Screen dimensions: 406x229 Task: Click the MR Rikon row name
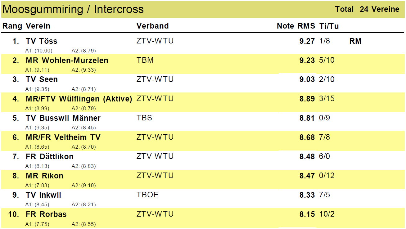(44, 176)
